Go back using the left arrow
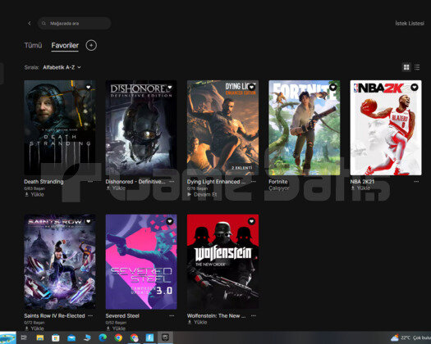The width and height of the screenshot is (431, 344). click(x=30, y=23)
